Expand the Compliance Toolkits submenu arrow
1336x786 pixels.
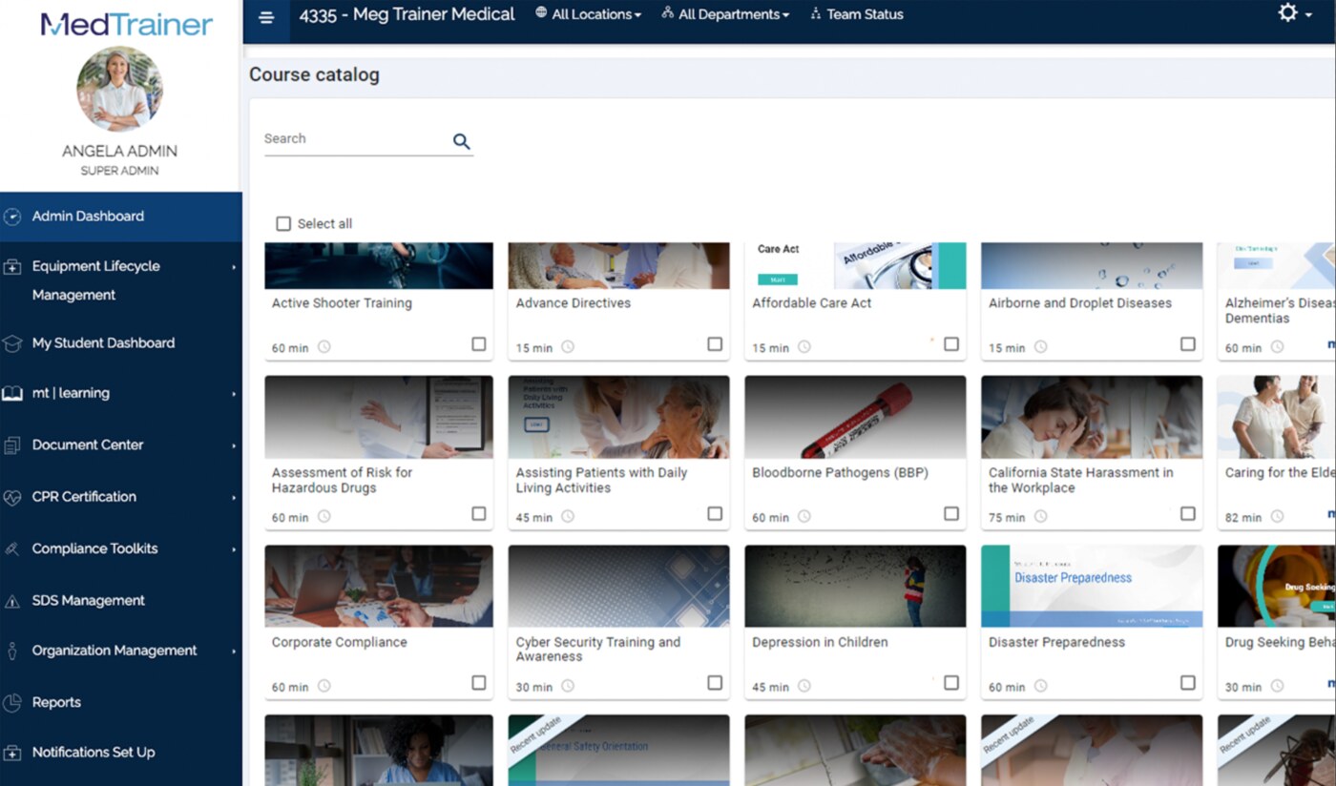(x=234, y=549)
